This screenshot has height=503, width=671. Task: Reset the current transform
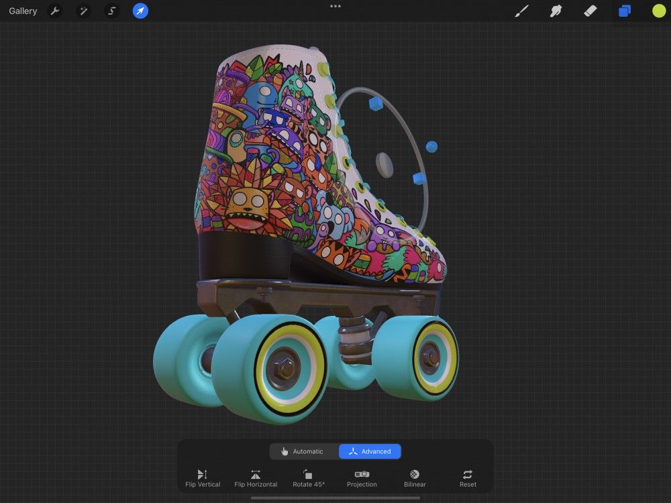pyautogui.click(x=467, y=478)
